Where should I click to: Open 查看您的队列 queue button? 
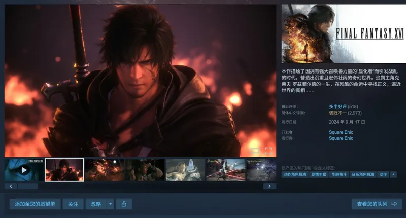[x=377, y=204]
